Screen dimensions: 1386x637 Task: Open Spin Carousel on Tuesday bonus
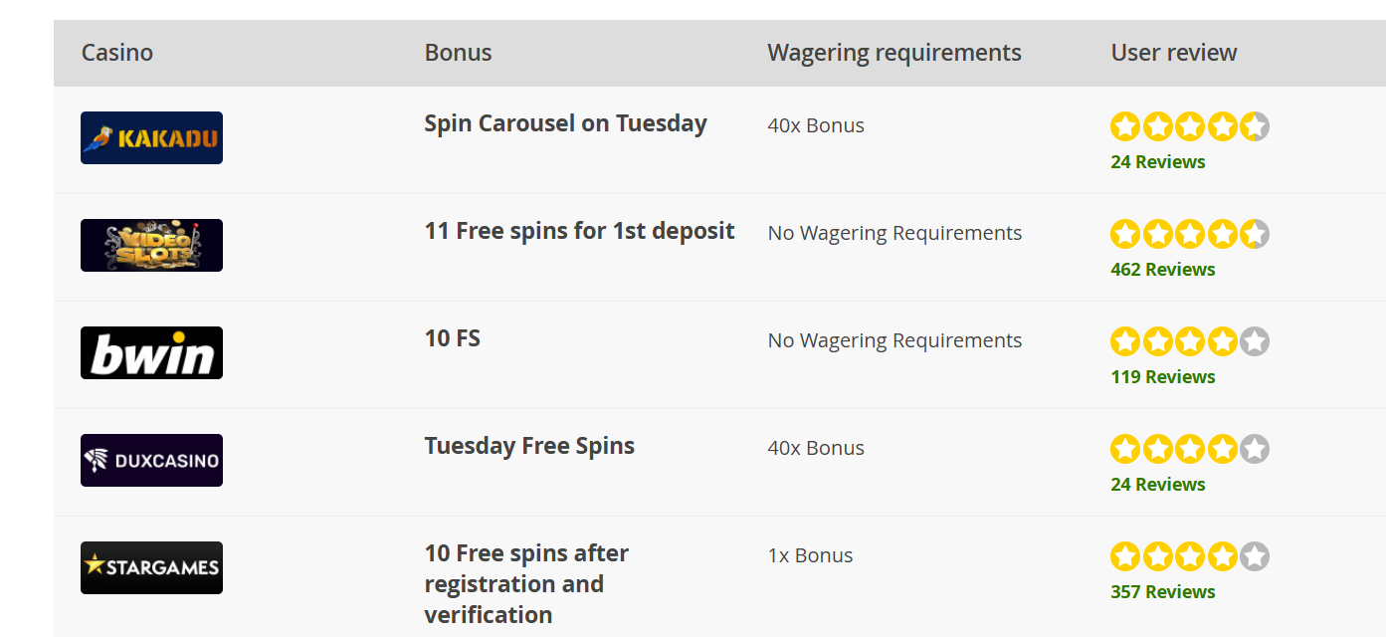[565, 123]
